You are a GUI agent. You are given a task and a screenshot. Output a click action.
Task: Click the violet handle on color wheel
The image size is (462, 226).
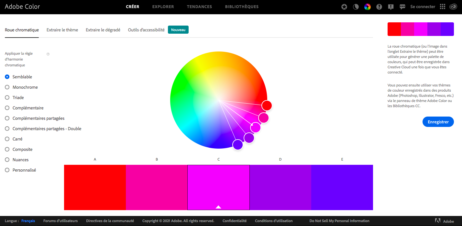point(237,144)
